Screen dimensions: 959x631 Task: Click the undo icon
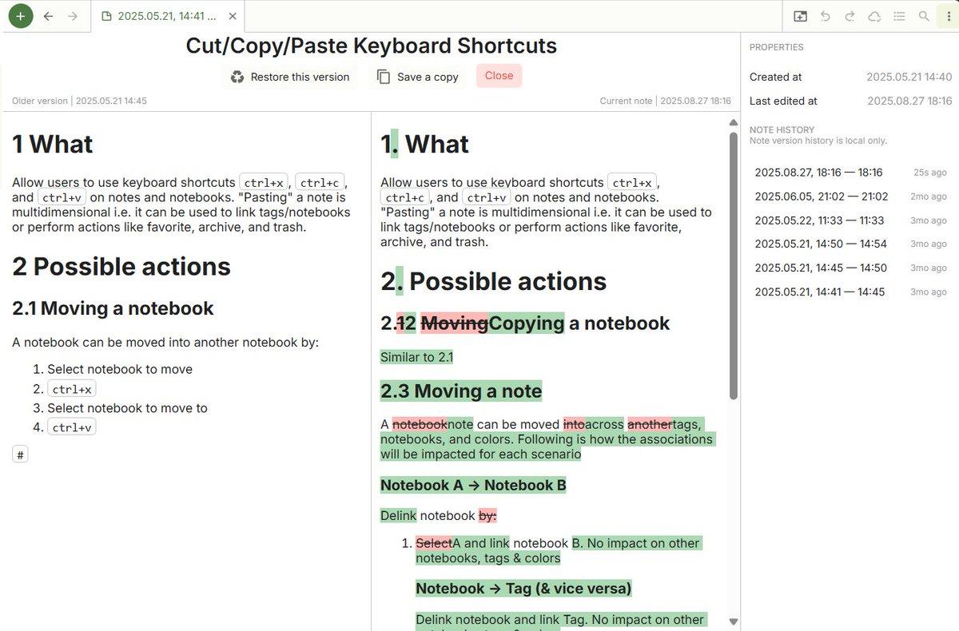826,16
